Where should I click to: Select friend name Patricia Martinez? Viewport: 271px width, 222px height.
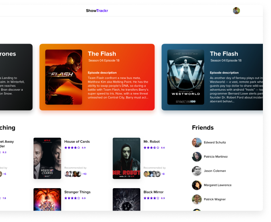tap(216, 157)
